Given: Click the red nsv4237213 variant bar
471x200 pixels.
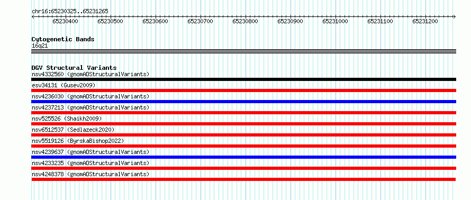Looking at the screenshot, I should (243, 113).
